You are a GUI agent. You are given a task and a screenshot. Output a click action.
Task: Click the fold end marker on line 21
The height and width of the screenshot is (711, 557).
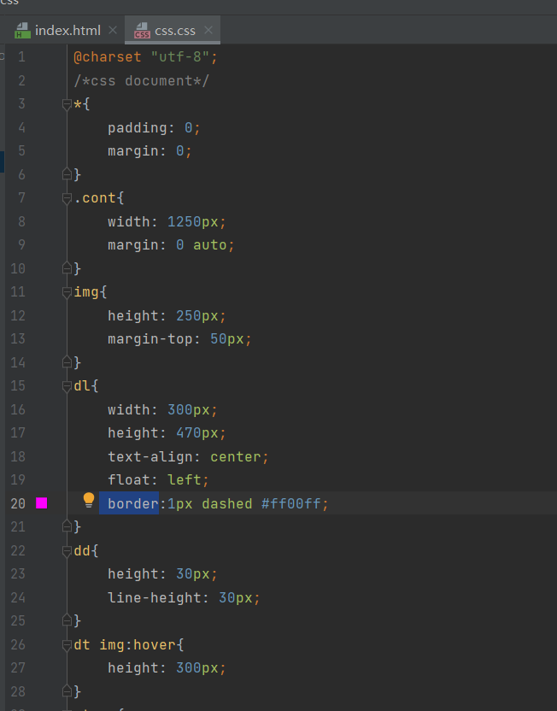point(67,526)
